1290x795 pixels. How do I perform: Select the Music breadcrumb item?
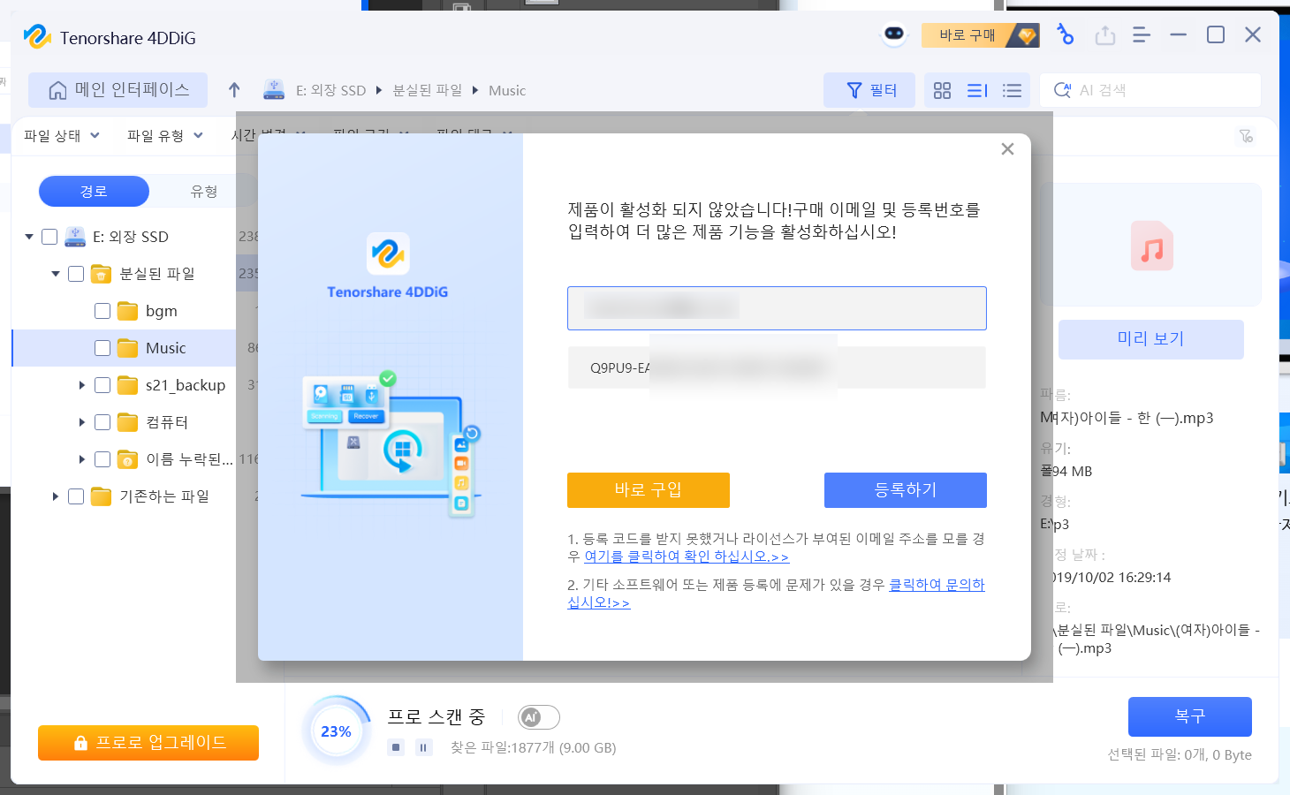click(x=507, y=90)
